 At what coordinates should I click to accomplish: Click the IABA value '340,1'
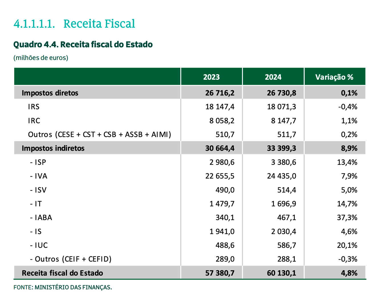(x=225, y=218)
